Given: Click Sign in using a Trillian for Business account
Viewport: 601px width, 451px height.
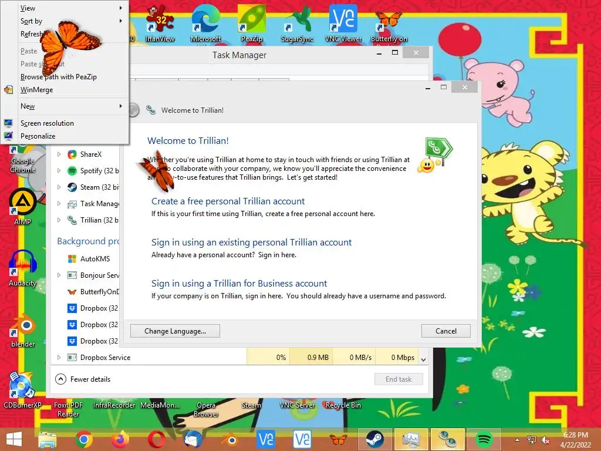Looking at the screenshot, I should (239, 284).
